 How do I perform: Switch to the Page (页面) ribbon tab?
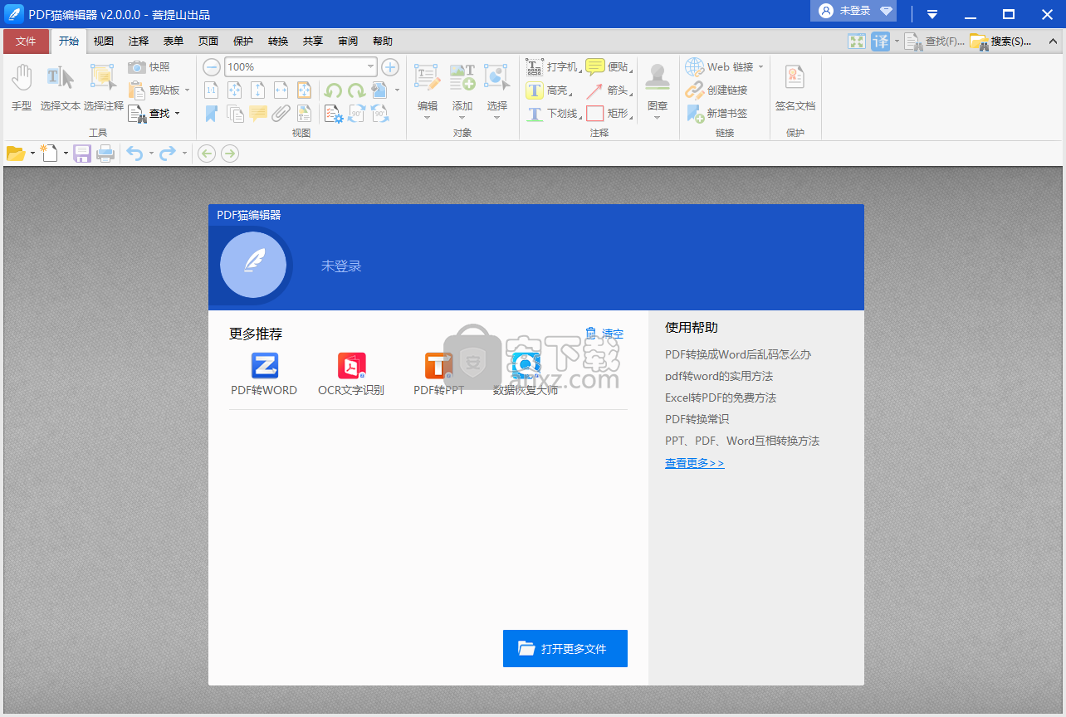point(208,41)
